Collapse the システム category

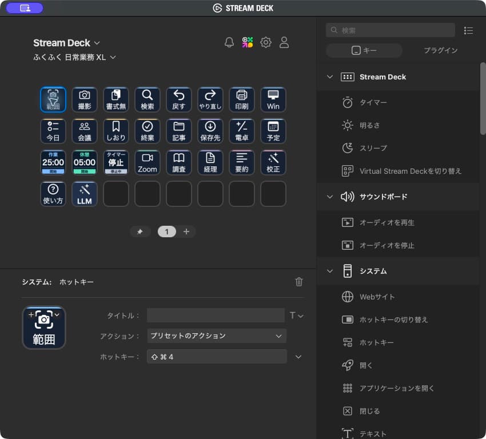(330, 271)
